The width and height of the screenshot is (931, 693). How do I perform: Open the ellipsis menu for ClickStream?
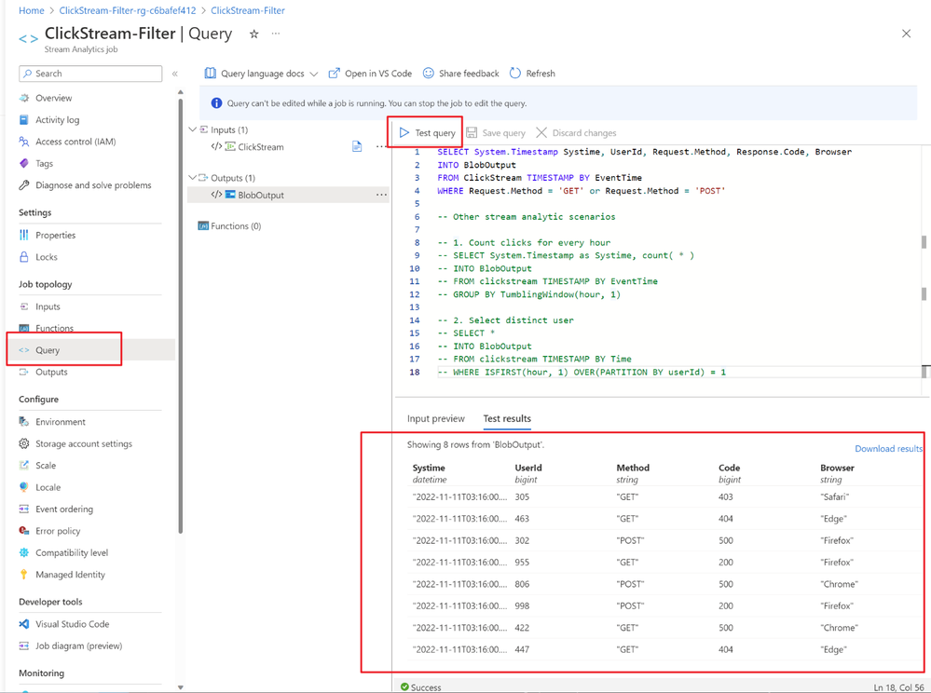pos(381,146)
